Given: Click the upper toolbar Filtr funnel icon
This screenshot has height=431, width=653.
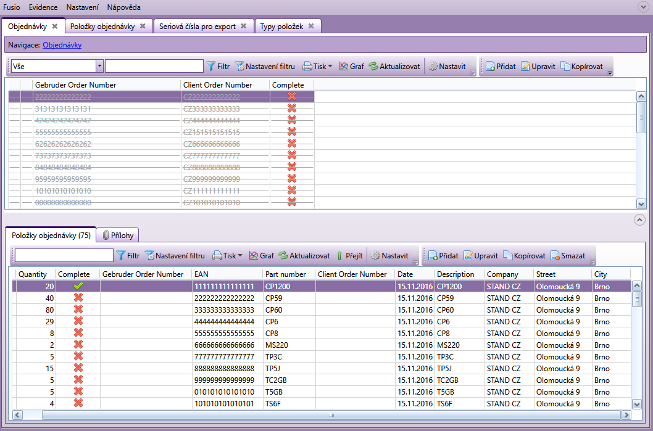Looking at the screenshot, I should click(212, 66).
